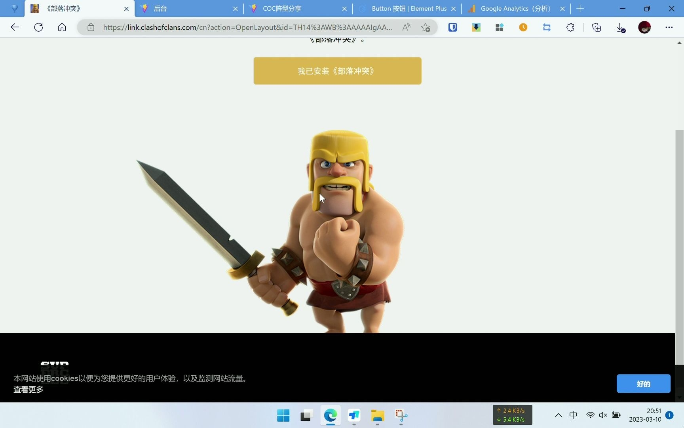Open the Bitwarden extension
The image size is (684, 428).
point(452,27)
